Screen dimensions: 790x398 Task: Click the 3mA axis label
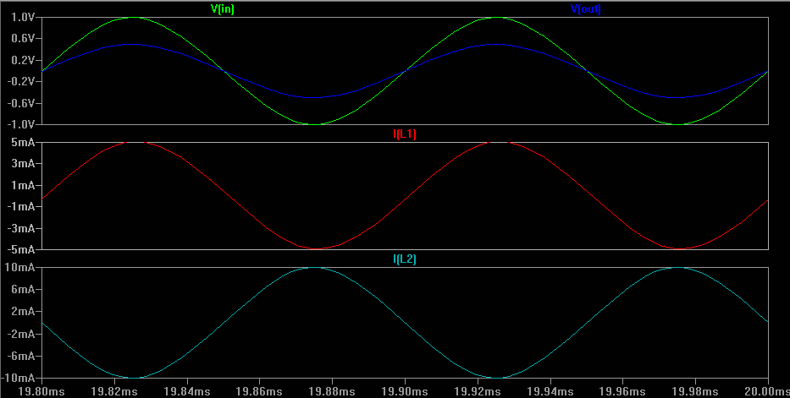coord(23,164)
